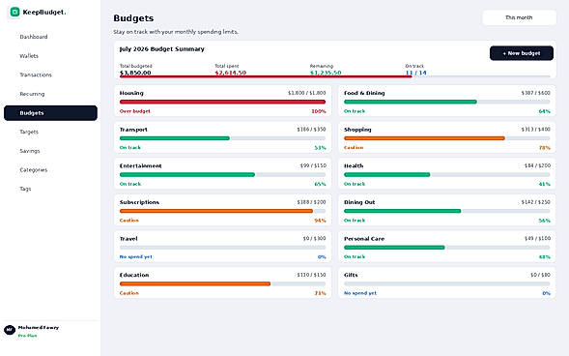Screen dimensions: 569x356
Task: Click the Shopping budget progress bar
Action: [x=446, y=138]
